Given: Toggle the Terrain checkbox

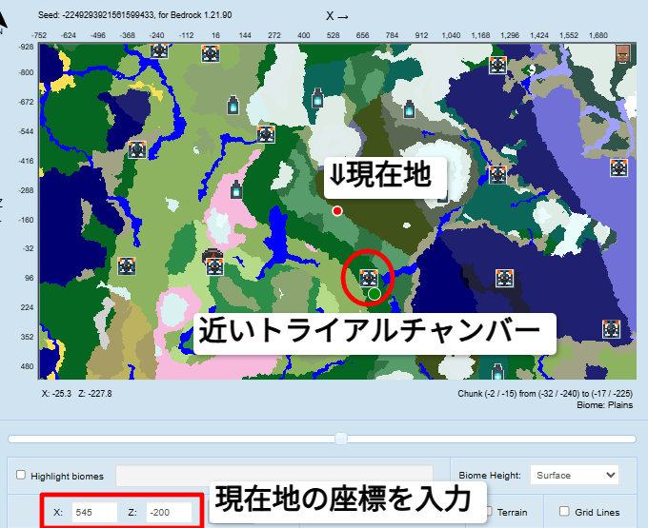Looking at the screenshot, I should click(x=489, y=512).
